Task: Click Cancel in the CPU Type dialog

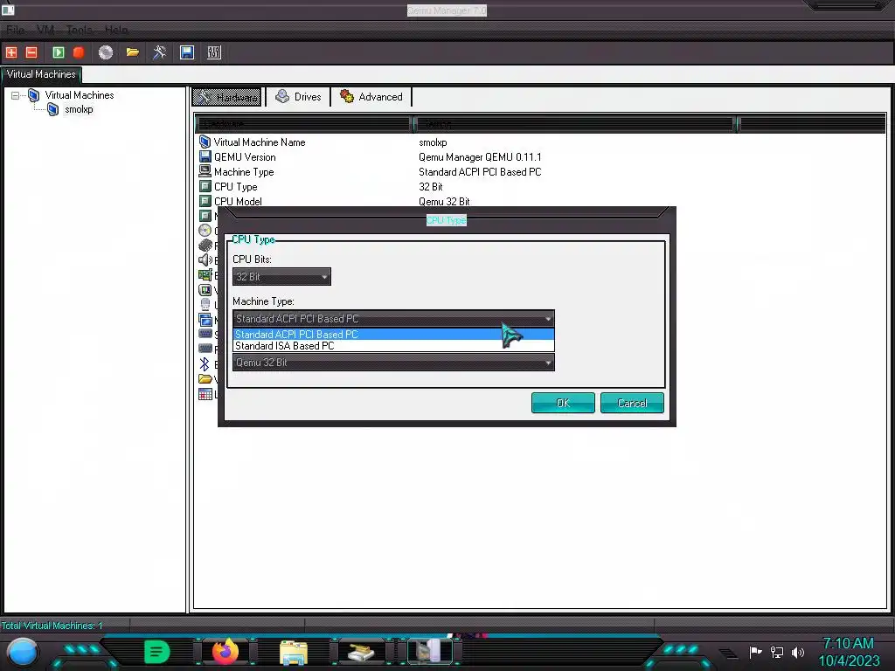Action: pyautogui.click(x=632, y=403)
